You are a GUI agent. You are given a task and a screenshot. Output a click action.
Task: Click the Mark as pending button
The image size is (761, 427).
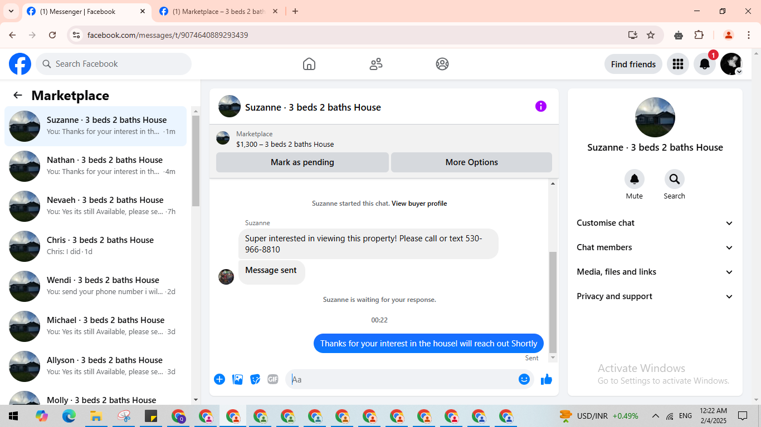coord(303,162)
